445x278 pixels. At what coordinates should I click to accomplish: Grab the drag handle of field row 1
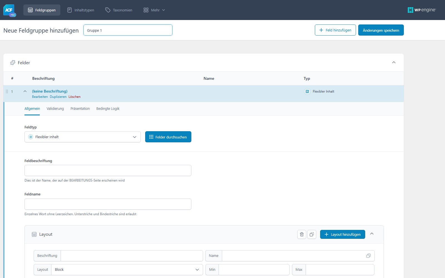[x=7, y=91]
